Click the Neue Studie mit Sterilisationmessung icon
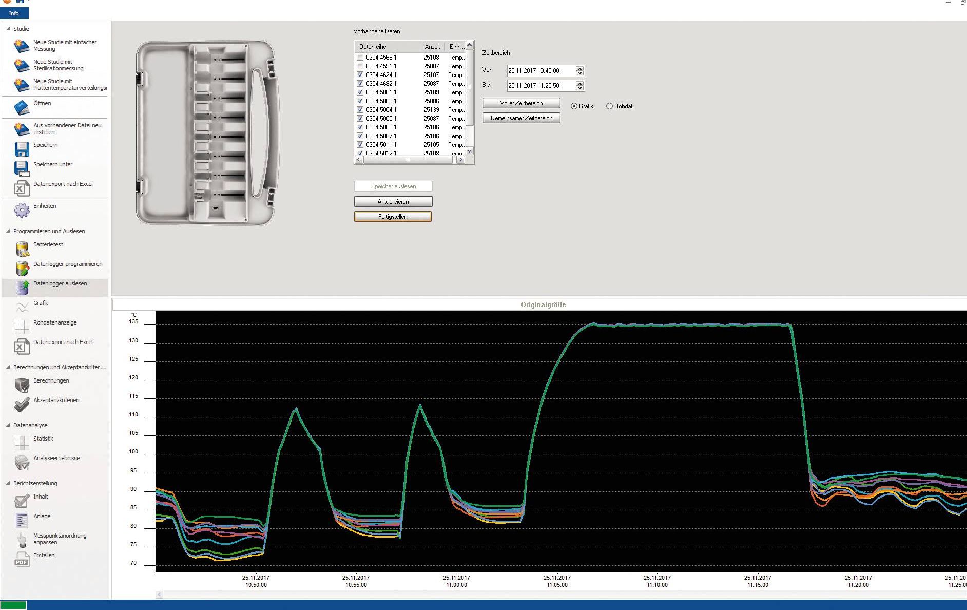 click(22, 65)
